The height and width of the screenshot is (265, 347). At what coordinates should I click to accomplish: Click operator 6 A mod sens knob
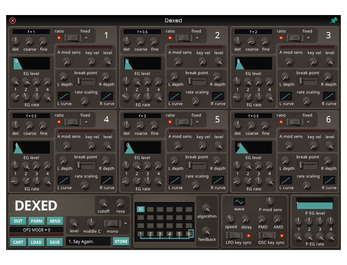coord(289,145)
